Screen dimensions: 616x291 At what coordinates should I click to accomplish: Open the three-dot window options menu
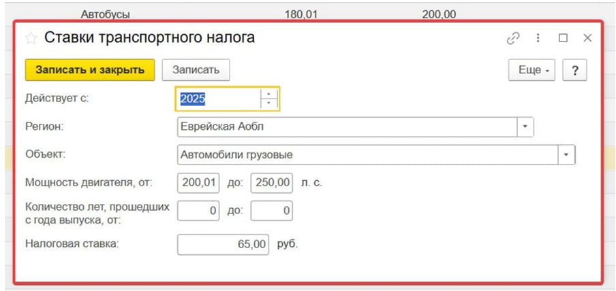tap(538, 38)
